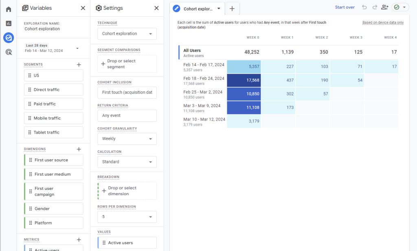
Task: Click the pencil icon on Cohort tab
Action: (176, 9)
